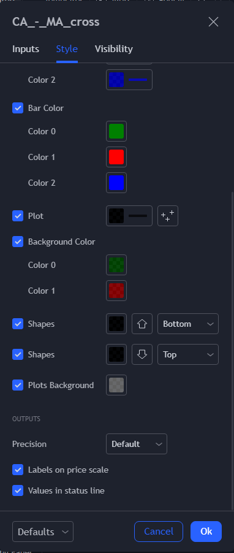Open the Plot line color and style
234x553 pixels.
coord(129,216)
